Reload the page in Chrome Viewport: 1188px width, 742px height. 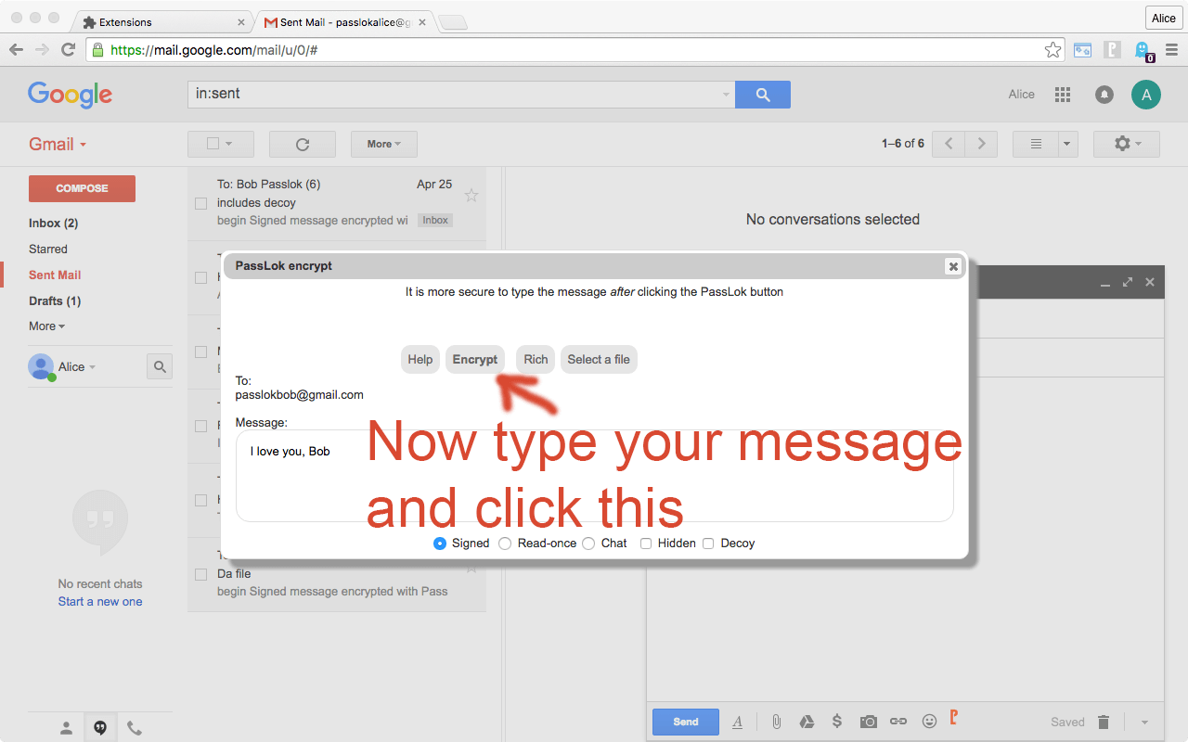click(68, 50)
